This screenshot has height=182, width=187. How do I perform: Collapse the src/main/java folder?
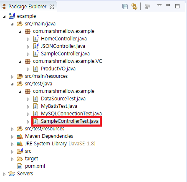[x=12, y=24]
